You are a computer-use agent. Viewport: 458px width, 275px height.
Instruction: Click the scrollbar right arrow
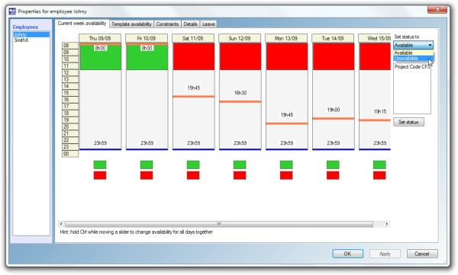387,224
